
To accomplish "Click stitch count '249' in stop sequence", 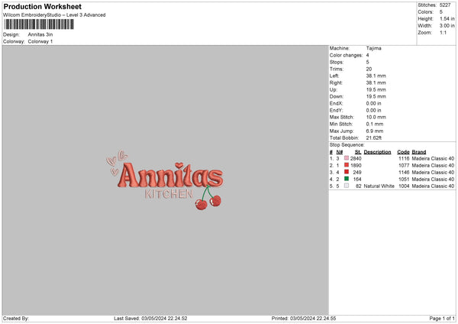I will (x=357, y=172).
